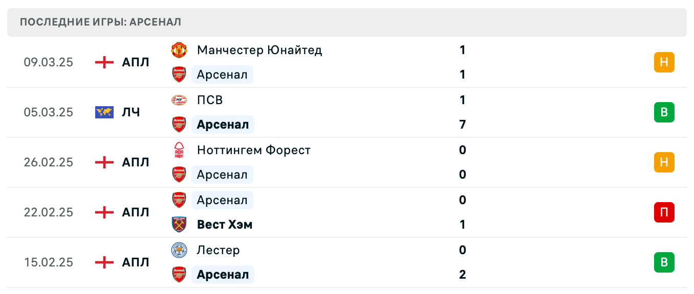Click the West Ham crest icon

[179, 225]
